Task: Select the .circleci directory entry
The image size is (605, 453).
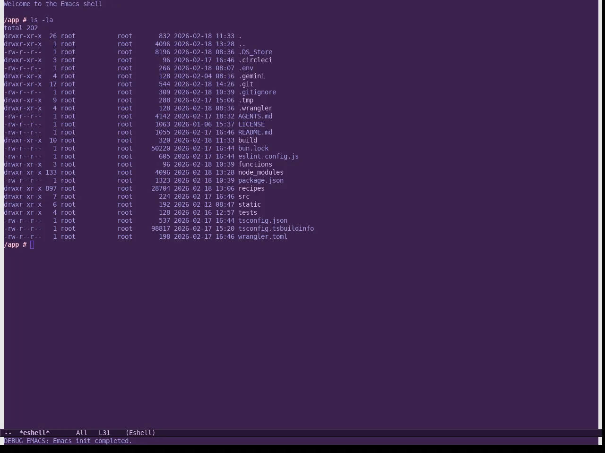Action: click(255, 60)
